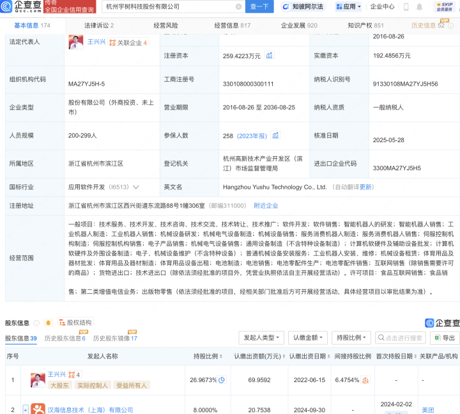This screenshot has width=460, height=414.
Task: Open 认缴金额 filter dropdown
Action: coord(308,338)
